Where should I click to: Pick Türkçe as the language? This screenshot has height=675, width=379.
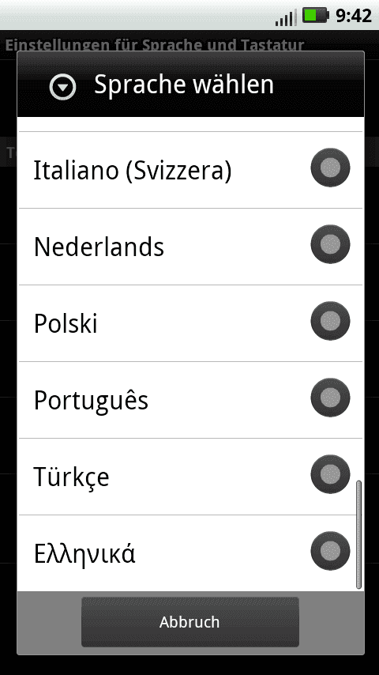tap(190, 477)
